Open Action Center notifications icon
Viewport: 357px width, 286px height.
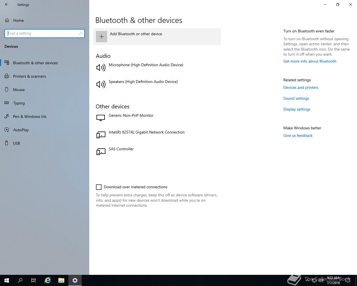click(x=348, y=280)
